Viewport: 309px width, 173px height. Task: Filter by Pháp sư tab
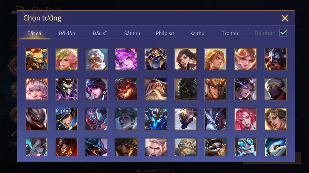click(165, 34)
